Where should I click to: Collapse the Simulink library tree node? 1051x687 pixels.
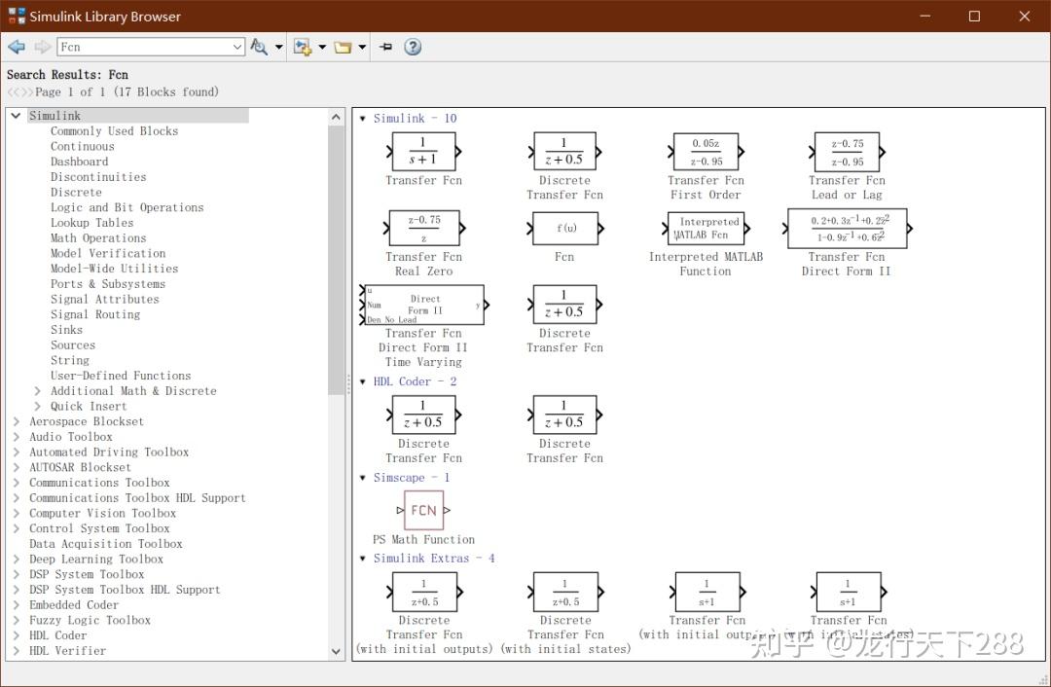click(x=17, y=116)
